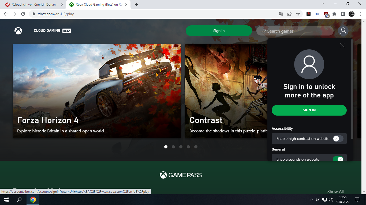366x205 pixels.
Task: Go to the third carousel pagination dot
Action: (181, 147)
